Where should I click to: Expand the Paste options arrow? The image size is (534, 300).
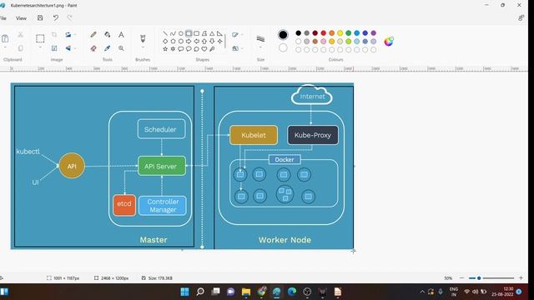tap(5, 47)
